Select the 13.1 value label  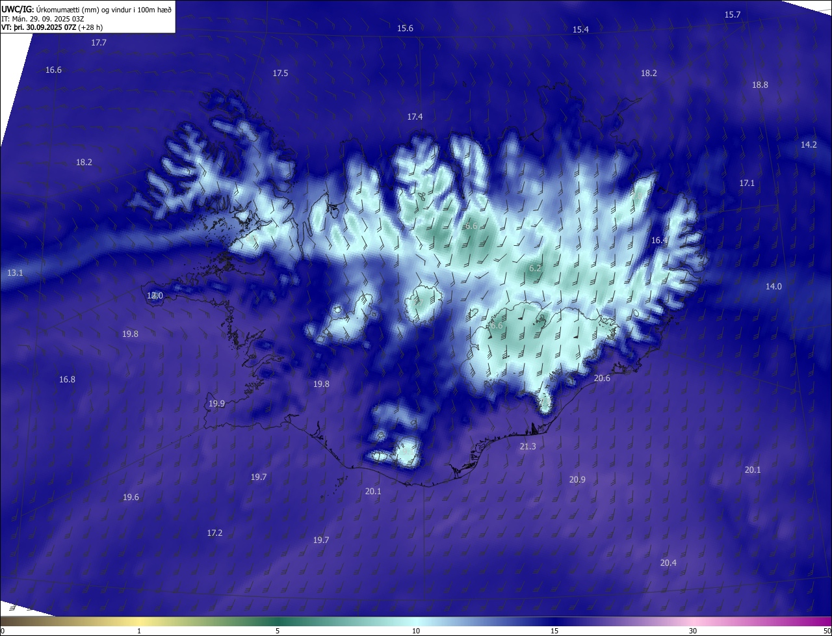point(15,273)
